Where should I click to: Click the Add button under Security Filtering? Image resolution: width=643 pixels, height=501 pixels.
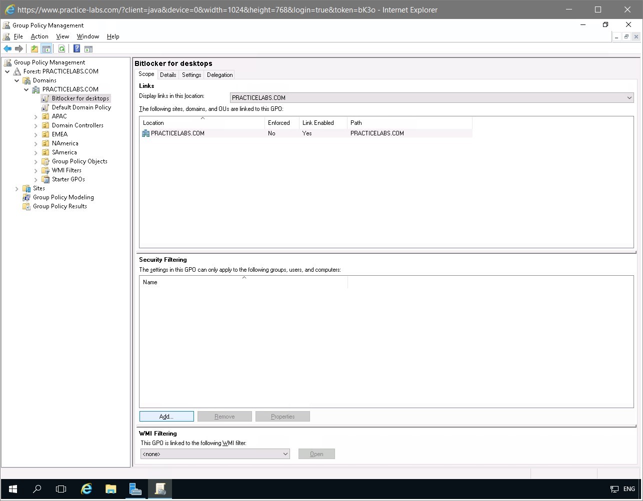coord(166,416)
